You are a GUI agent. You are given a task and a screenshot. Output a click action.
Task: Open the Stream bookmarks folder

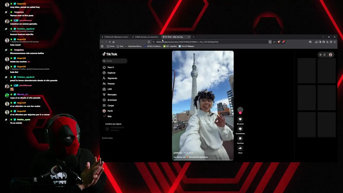pos(111,46)
